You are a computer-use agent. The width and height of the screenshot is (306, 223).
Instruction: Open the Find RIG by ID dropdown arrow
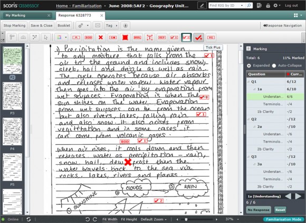click(x=242, y=5)
